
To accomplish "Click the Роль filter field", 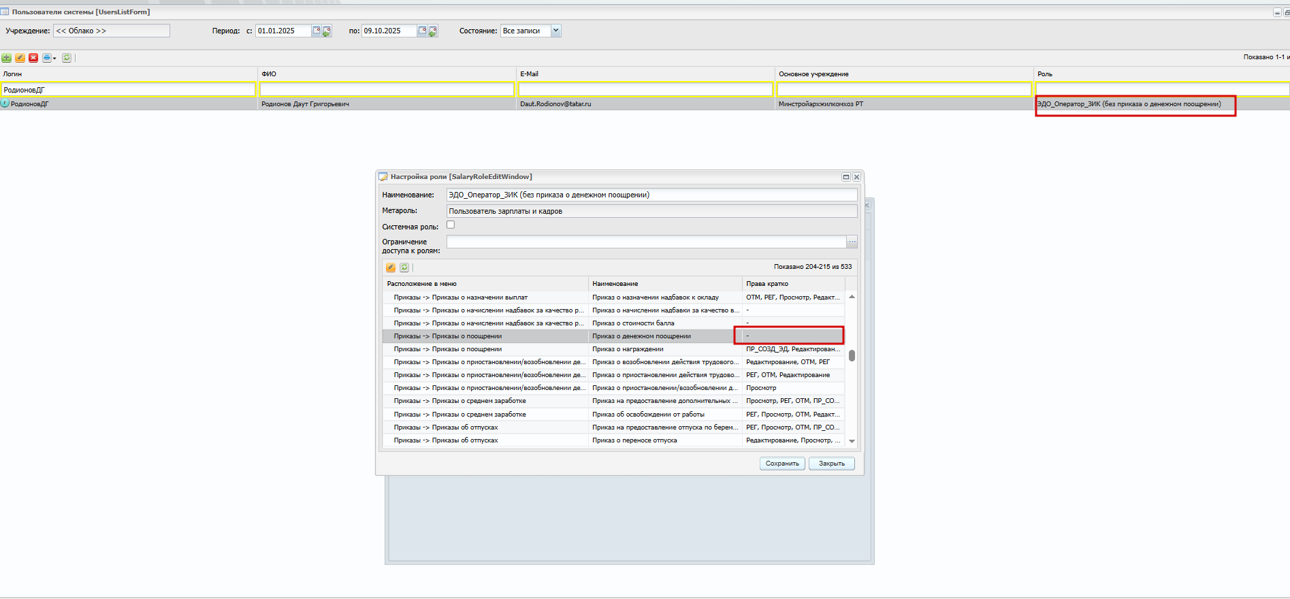I will click(x=1162, y=89).
